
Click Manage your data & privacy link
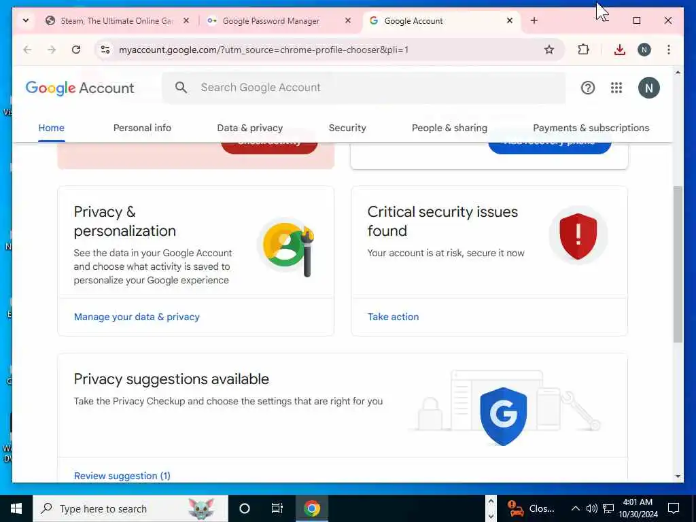[137, 317]
